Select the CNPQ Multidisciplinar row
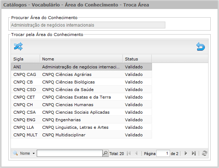Screen dimensions: 219x168 pos(81,135)
